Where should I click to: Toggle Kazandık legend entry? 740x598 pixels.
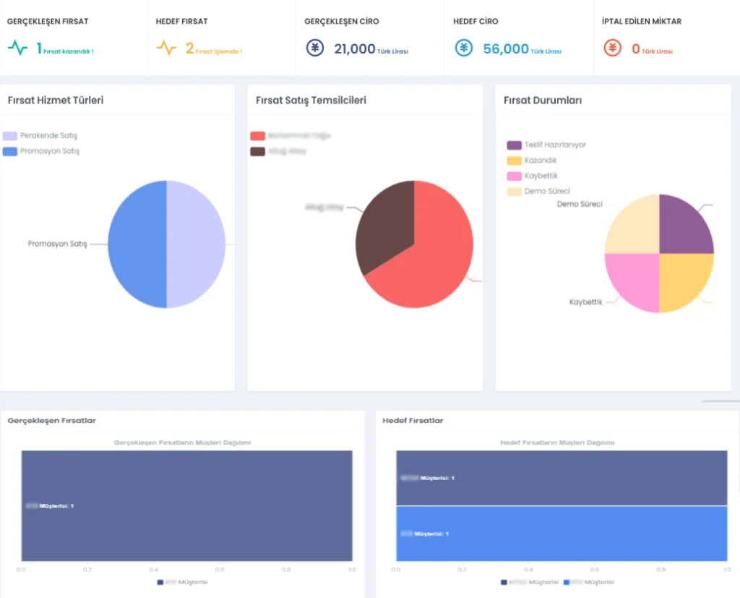pyautogui.click(x=532, y=161)
